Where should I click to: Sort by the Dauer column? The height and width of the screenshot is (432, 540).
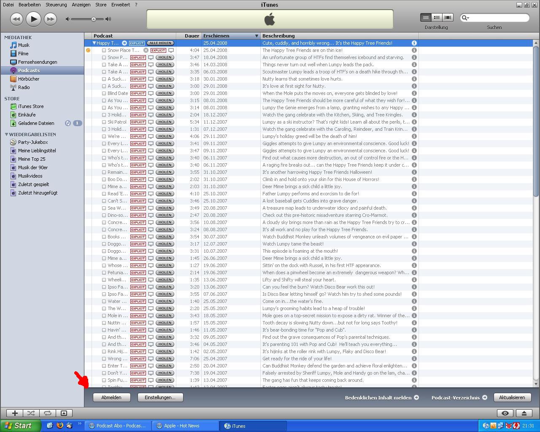(x=189, y=36)
